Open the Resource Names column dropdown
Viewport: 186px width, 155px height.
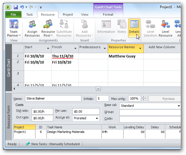pos(140,48)
